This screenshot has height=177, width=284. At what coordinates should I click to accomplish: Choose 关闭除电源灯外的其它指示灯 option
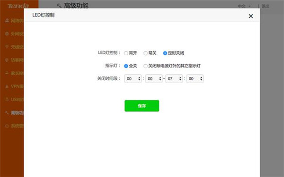point(145,66)
